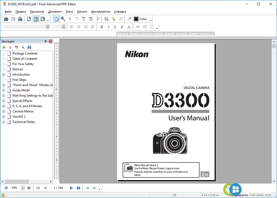Click the security lock icon in status bar
The height and width of the screenshot is (198, 277).
[3, 195]
